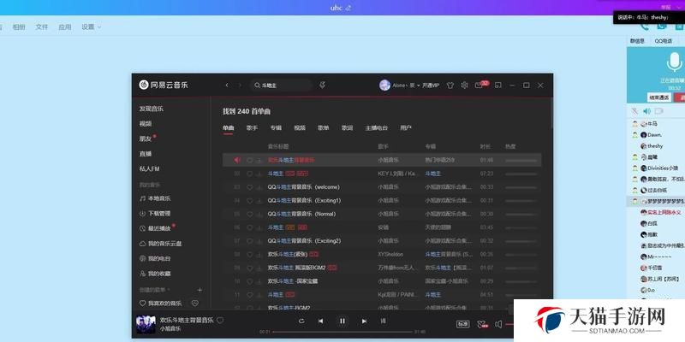
Task: Skip to the previous track
Action: [320, 321]
